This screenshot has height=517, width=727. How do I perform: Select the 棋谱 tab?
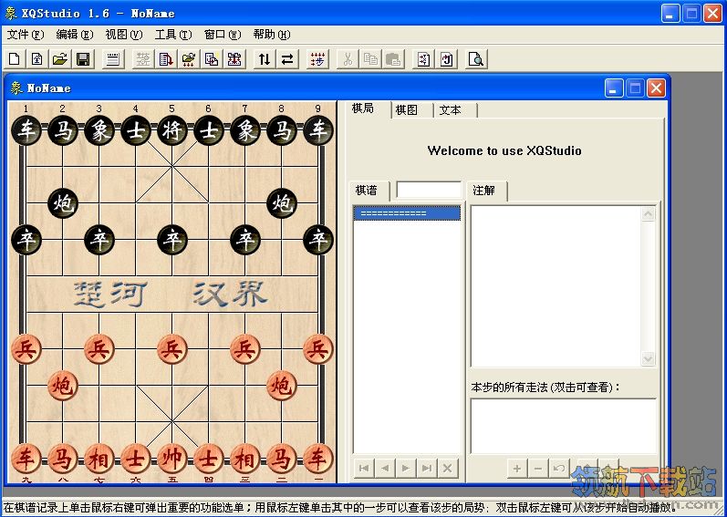pos(367,191)
